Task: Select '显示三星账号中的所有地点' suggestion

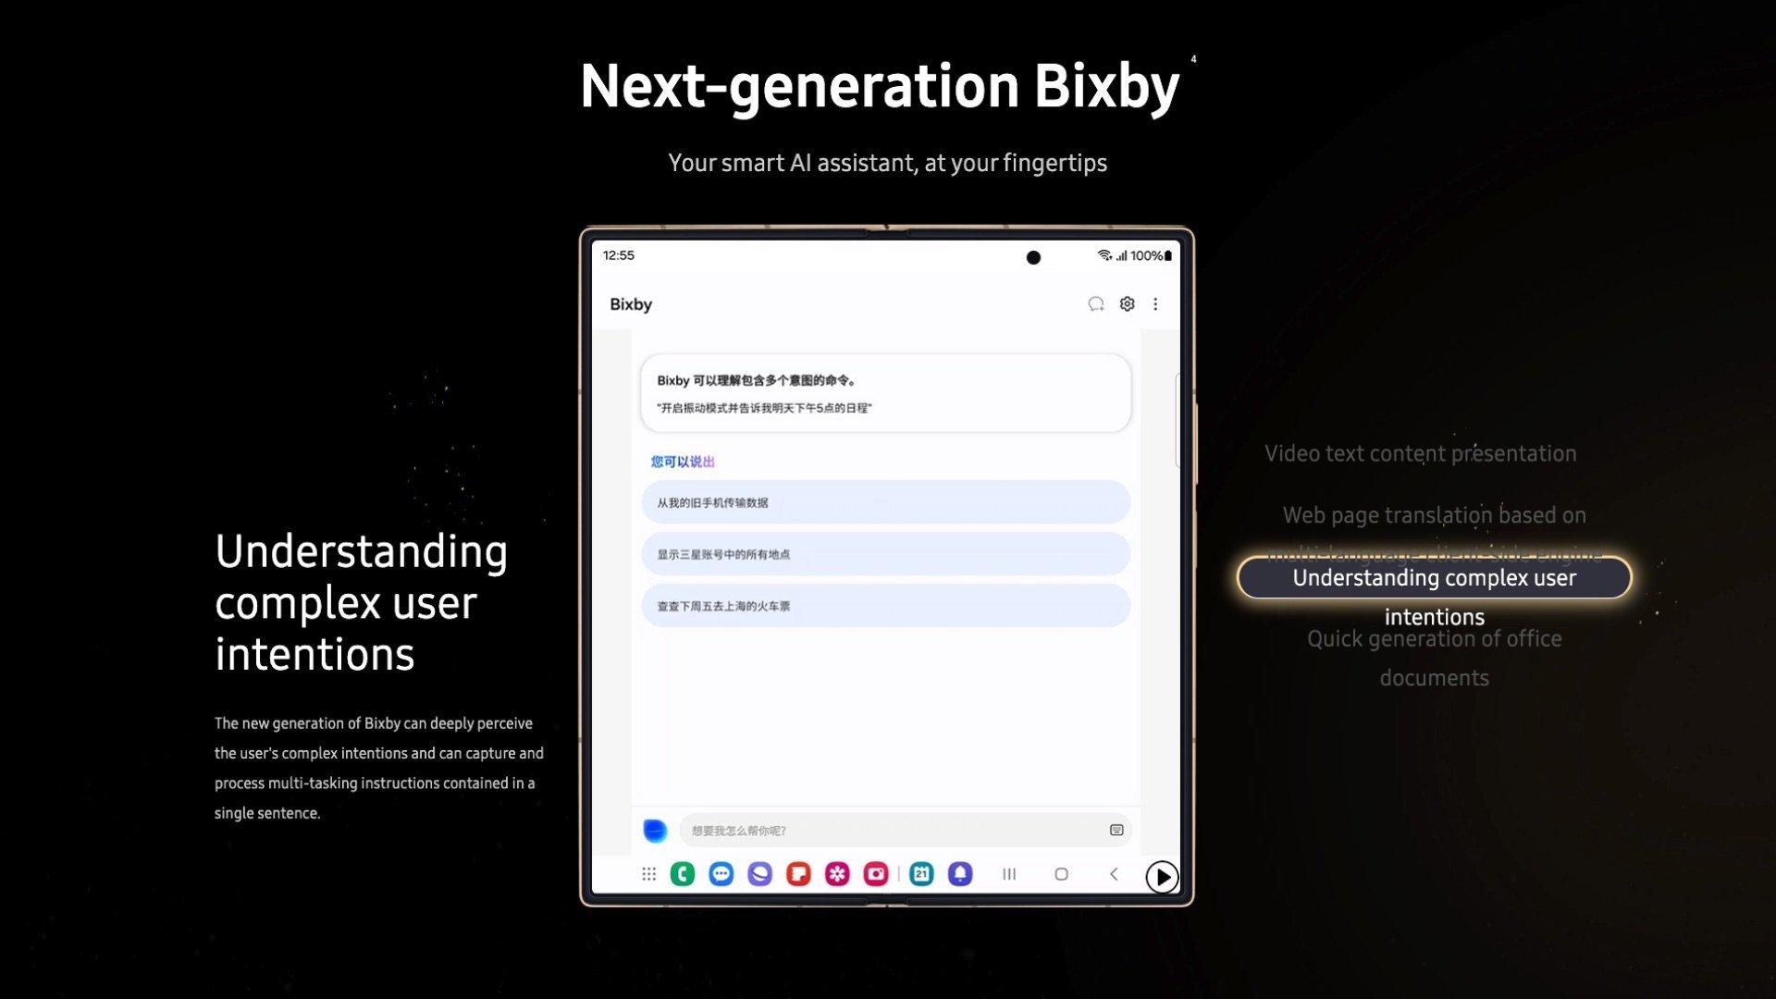Action: tap(887, 554)
